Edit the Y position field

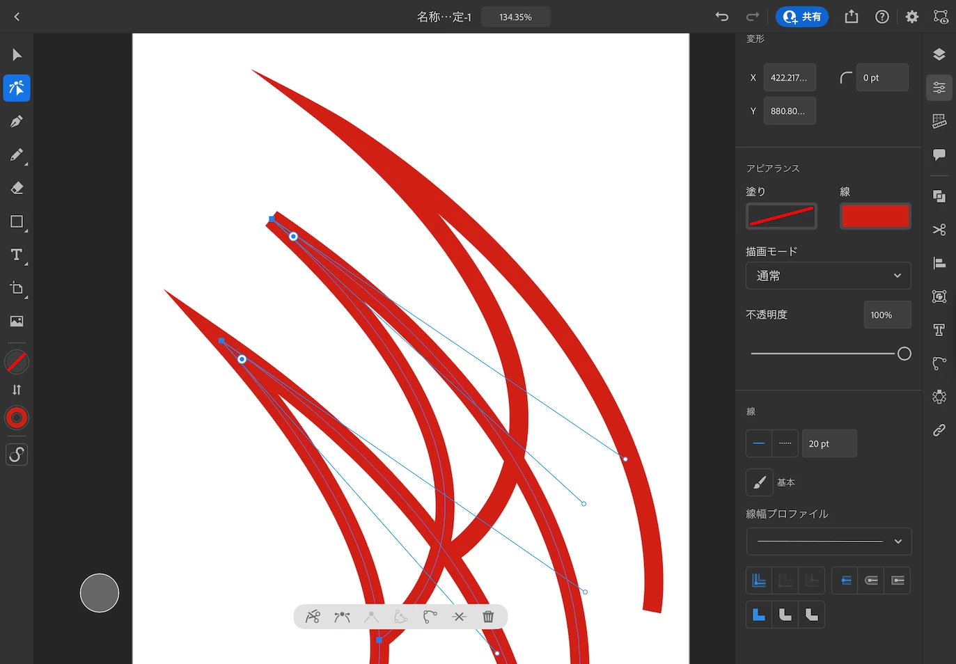(790, 111)
